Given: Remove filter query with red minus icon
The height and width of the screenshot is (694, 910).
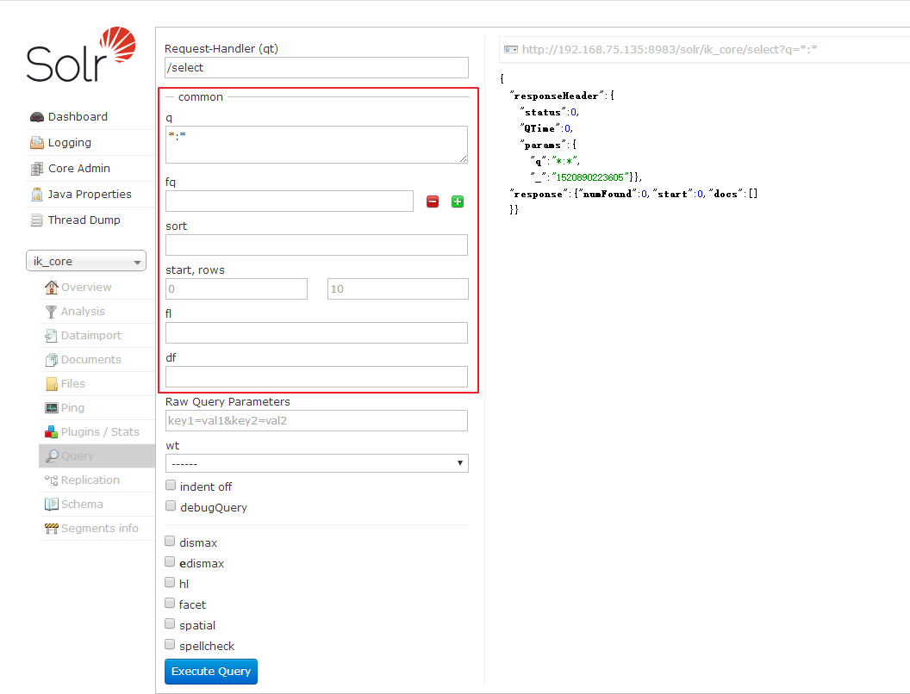Looking at the screenshot, I should click(433, 201).
